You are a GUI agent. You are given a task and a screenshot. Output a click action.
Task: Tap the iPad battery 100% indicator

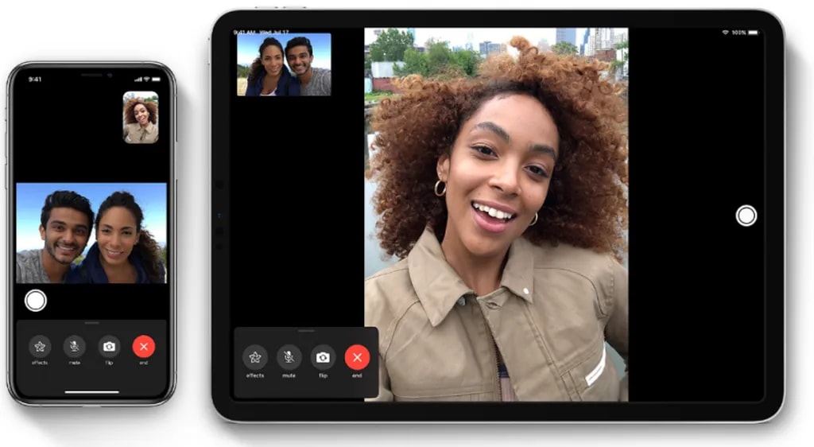coord(745,33)
